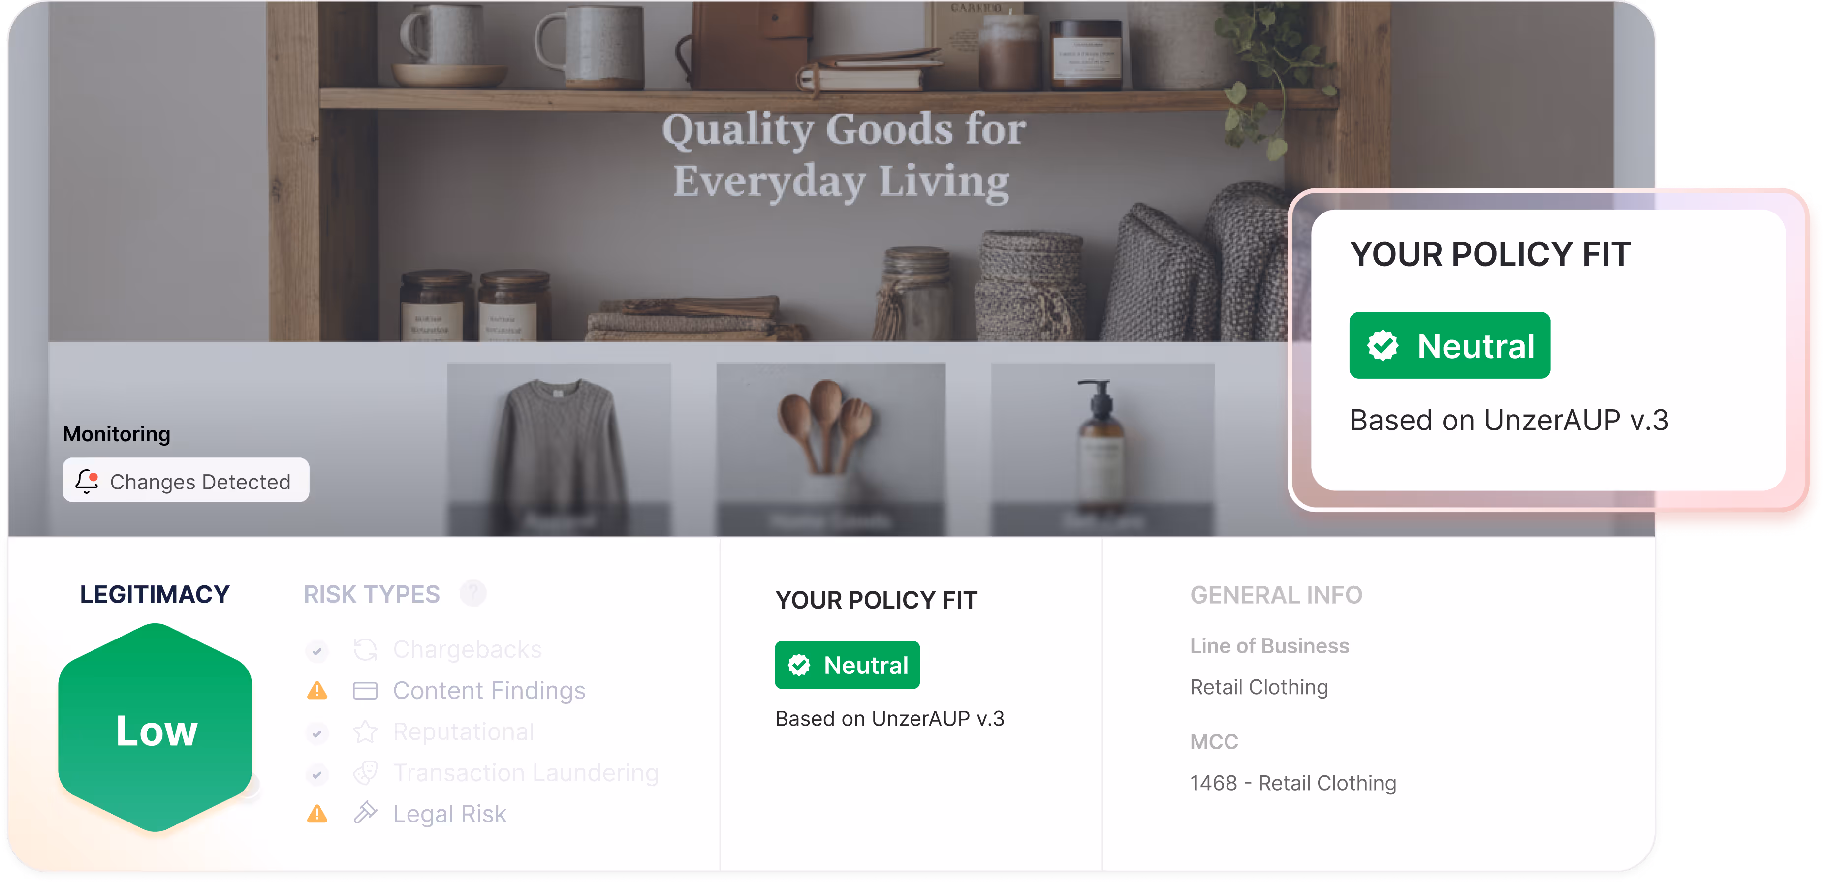Open the soap dispenser product thumbnail
Screen dimensions: 1825x883
pos(1101,449)
